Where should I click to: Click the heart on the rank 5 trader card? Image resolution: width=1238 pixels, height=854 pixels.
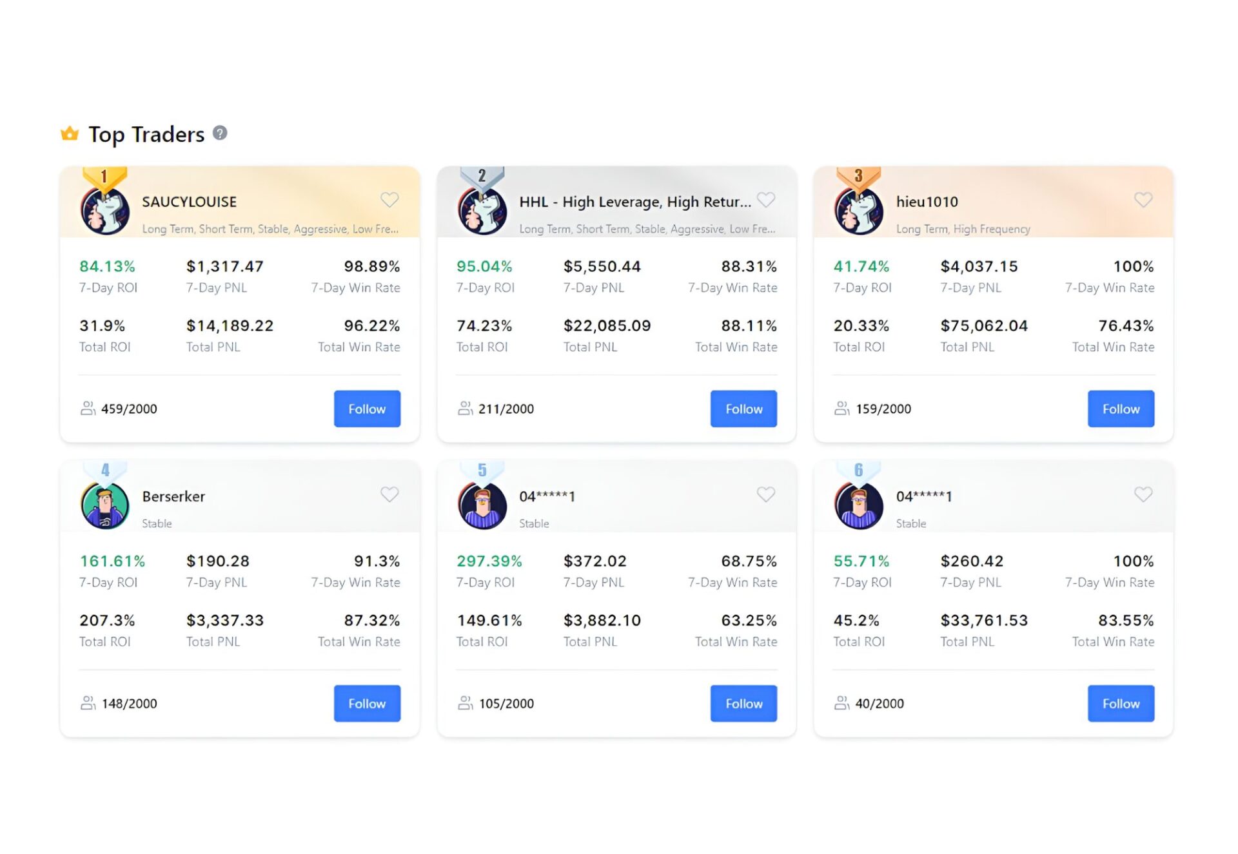(x=766, y=494)
